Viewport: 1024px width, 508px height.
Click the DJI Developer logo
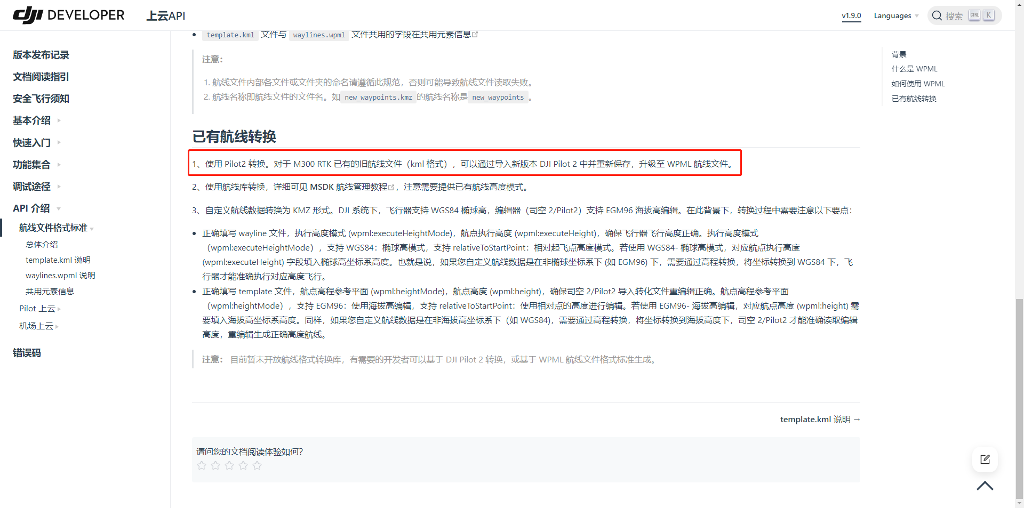(68, 15)
